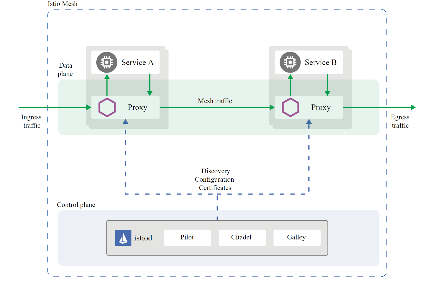Click the Egress traffic label

pyautogui.click(x=400, y=121)
